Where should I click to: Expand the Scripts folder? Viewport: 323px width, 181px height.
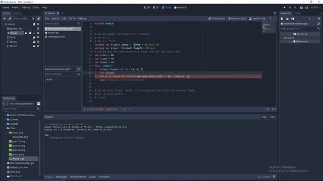[6, 124]
